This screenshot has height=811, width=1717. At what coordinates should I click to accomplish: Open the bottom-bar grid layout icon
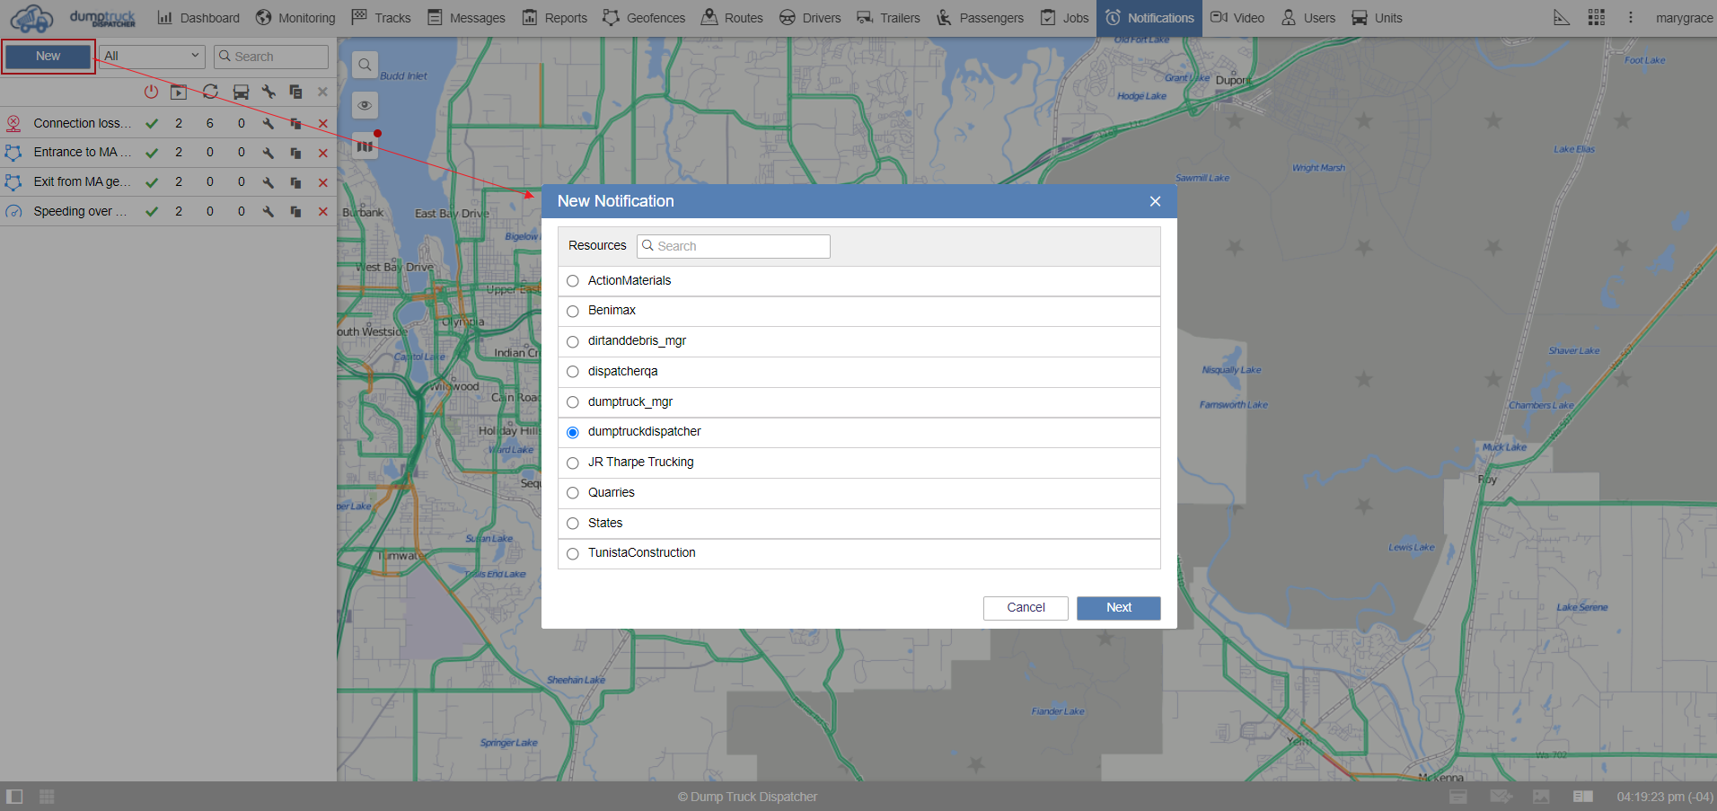[x=47, y=797]
